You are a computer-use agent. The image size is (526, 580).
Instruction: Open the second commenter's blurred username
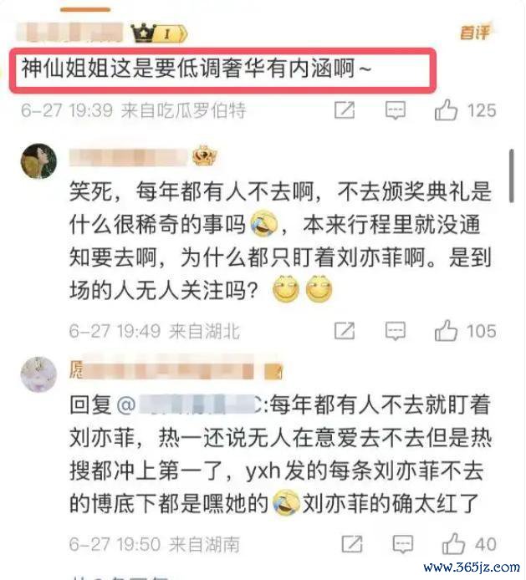pos(129,158)
